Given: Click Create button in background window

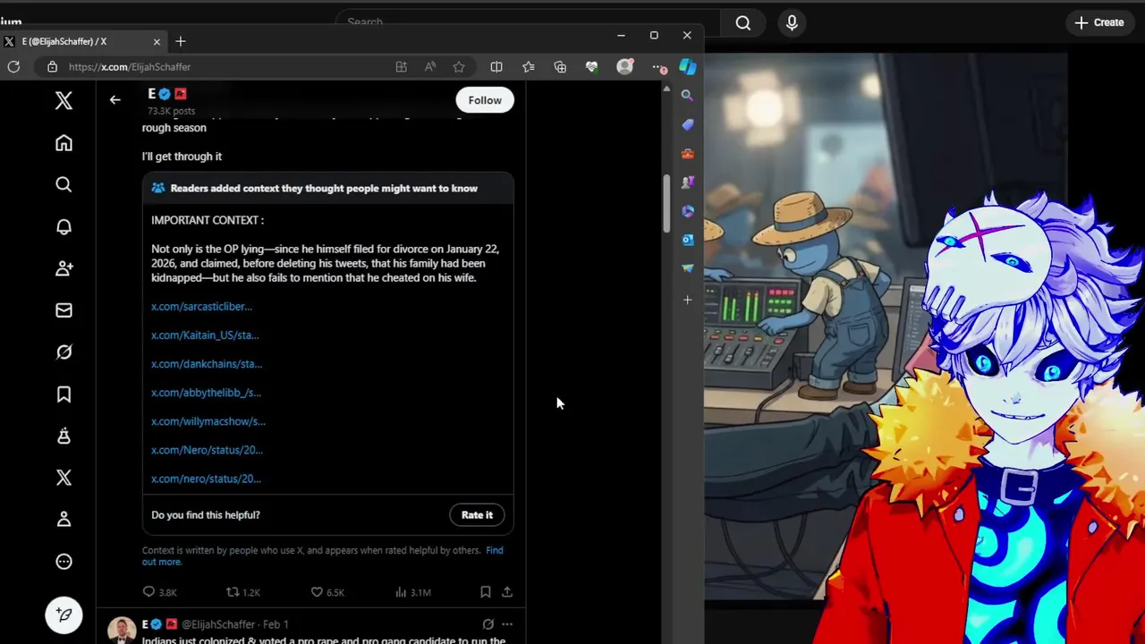Looking at the screenshot, I should [1099, 22].
